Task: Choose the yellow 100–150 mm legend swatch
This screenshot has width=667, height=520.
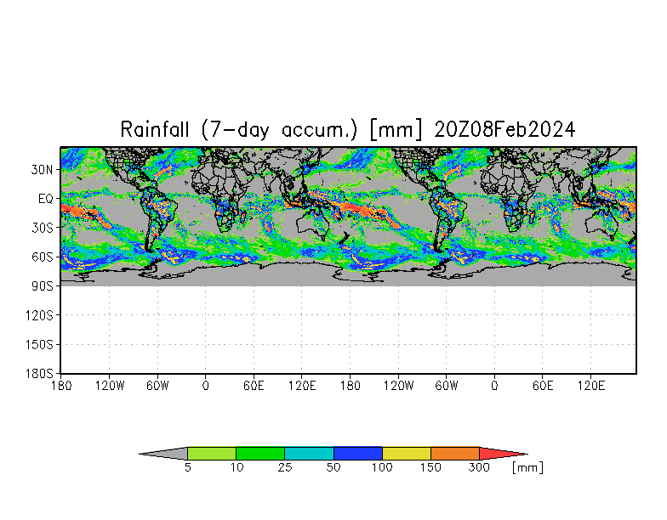Action: pyautogui.click(x=407, y=454)
